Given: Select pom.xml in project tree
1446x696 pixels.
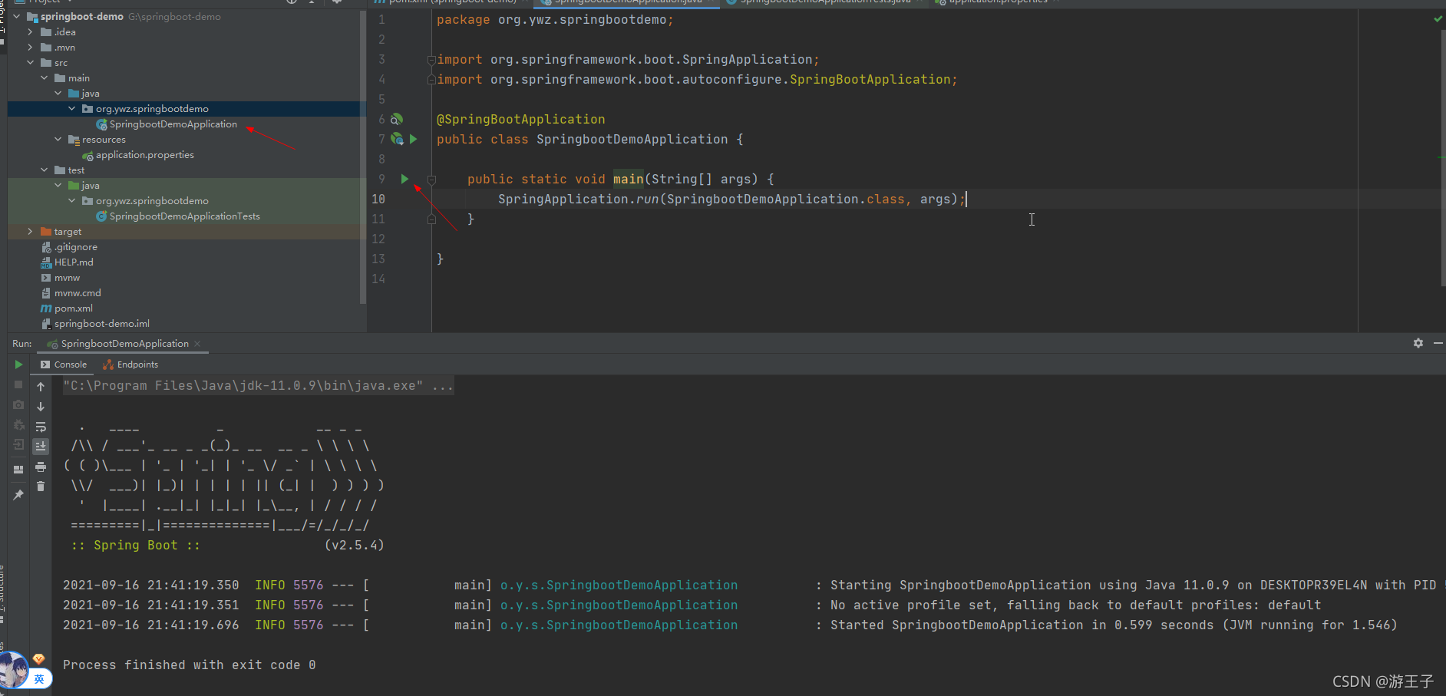Looking at the screenshot, I should pyautogui.click(x=74, y=308).
